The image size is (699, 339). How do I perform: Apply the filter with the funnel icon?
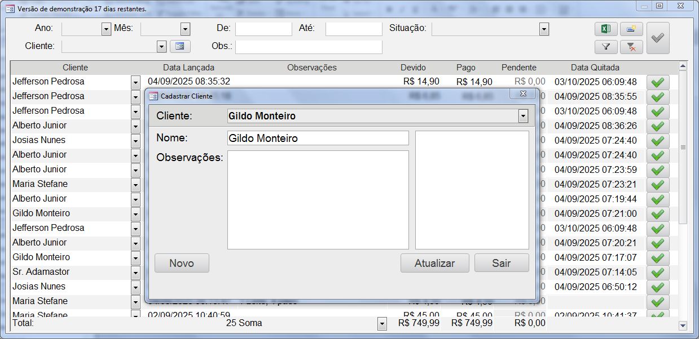(x=606, y=47)
